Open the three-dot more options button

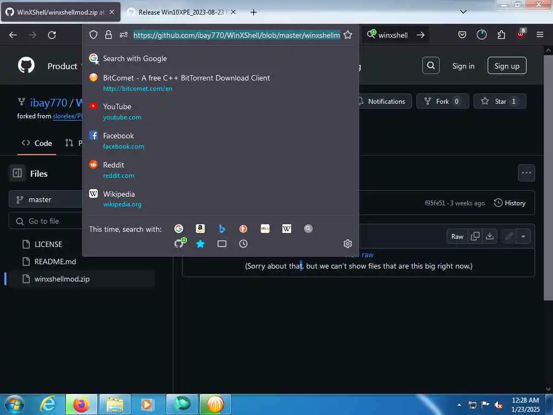[x=526, y=173]
